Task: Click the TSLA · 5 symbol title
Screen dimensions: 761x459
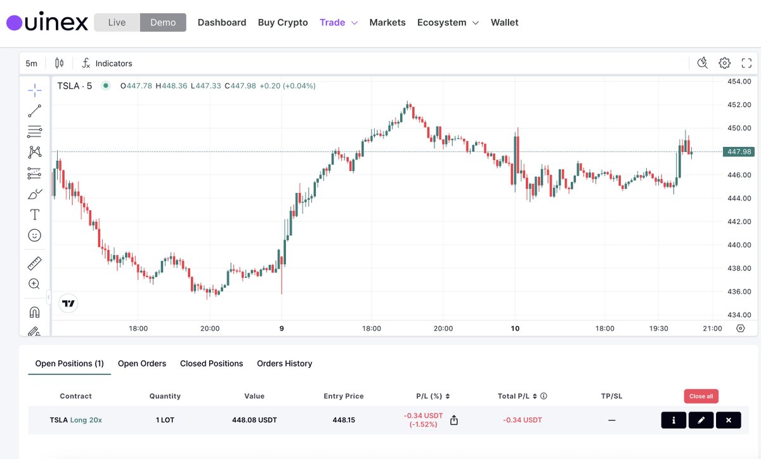Action: coord(74,85)
